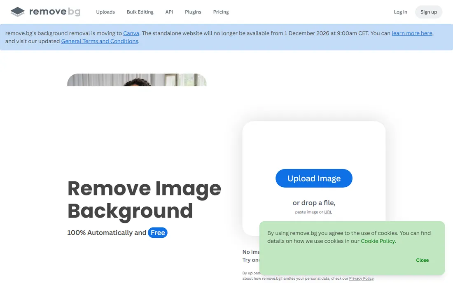View the Pricing page
453x283 pixels.
[x=221, y=12]
